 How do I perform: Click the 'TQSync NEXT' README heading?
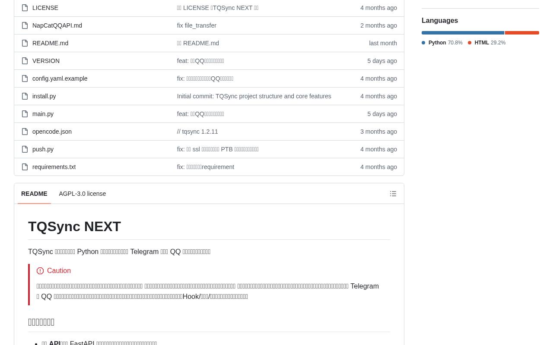coord(74,226)
